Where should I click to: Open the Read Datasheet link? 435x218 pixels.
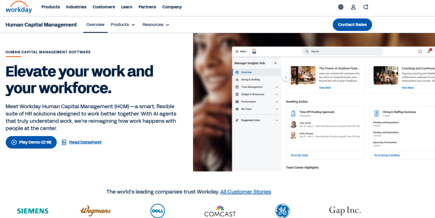[x=85, y=142]
